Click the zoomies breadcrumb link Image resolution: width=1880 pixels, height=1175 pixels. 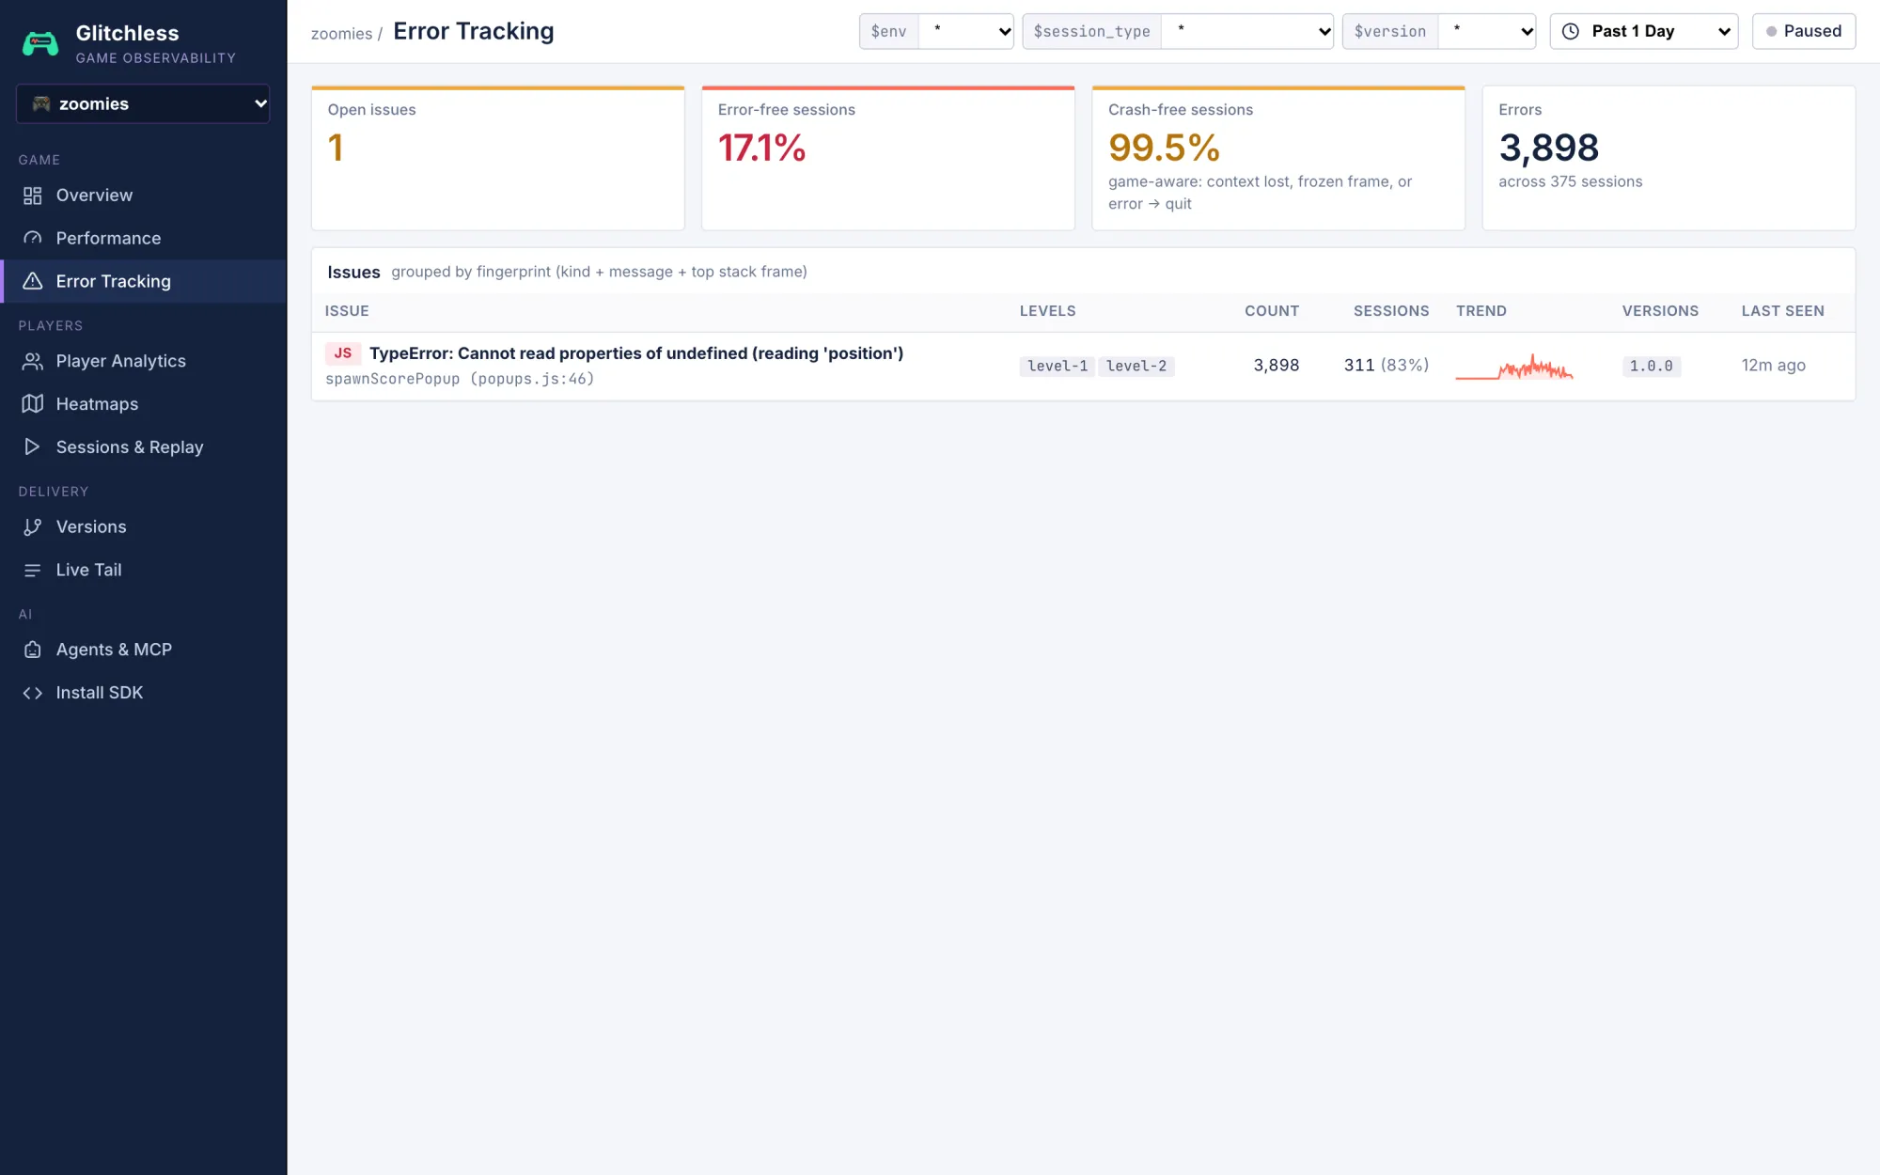341,34
